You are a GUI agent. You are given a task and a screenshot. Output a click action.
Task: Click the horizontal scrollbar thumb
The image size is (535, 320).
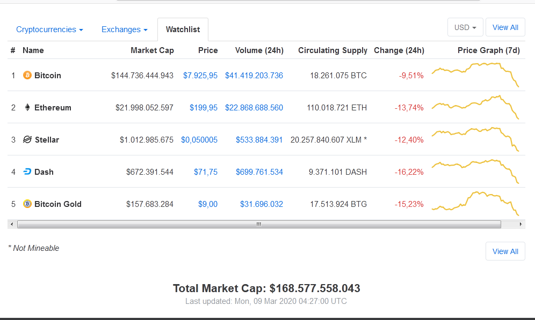click(x=259, y=224)
